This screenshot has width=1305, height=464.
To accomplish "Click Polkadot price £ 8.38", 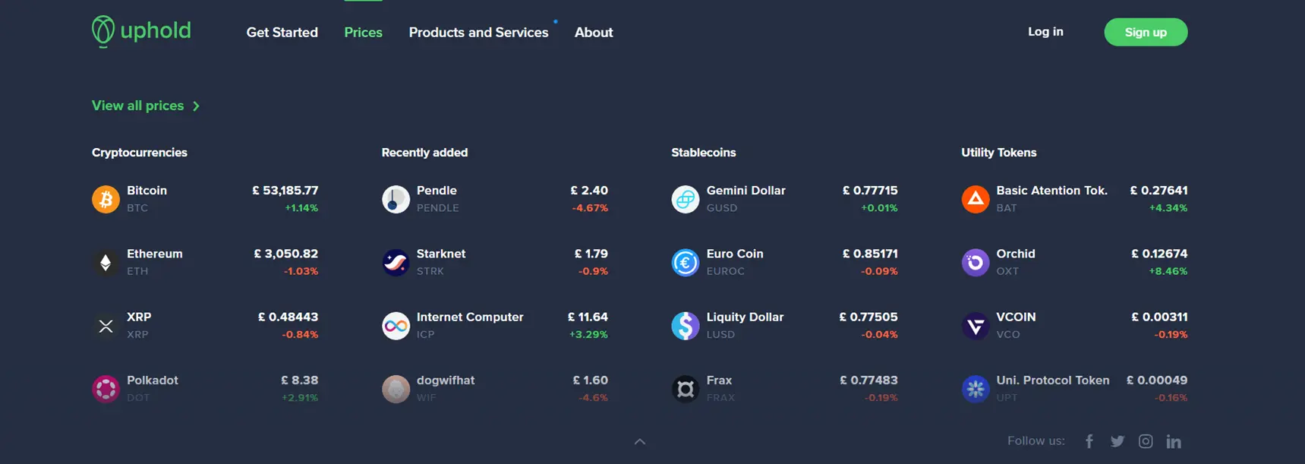I will coord(300,380).
